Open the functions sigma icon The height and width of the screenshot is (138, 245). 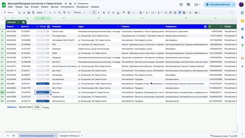(x=190, y=13)
